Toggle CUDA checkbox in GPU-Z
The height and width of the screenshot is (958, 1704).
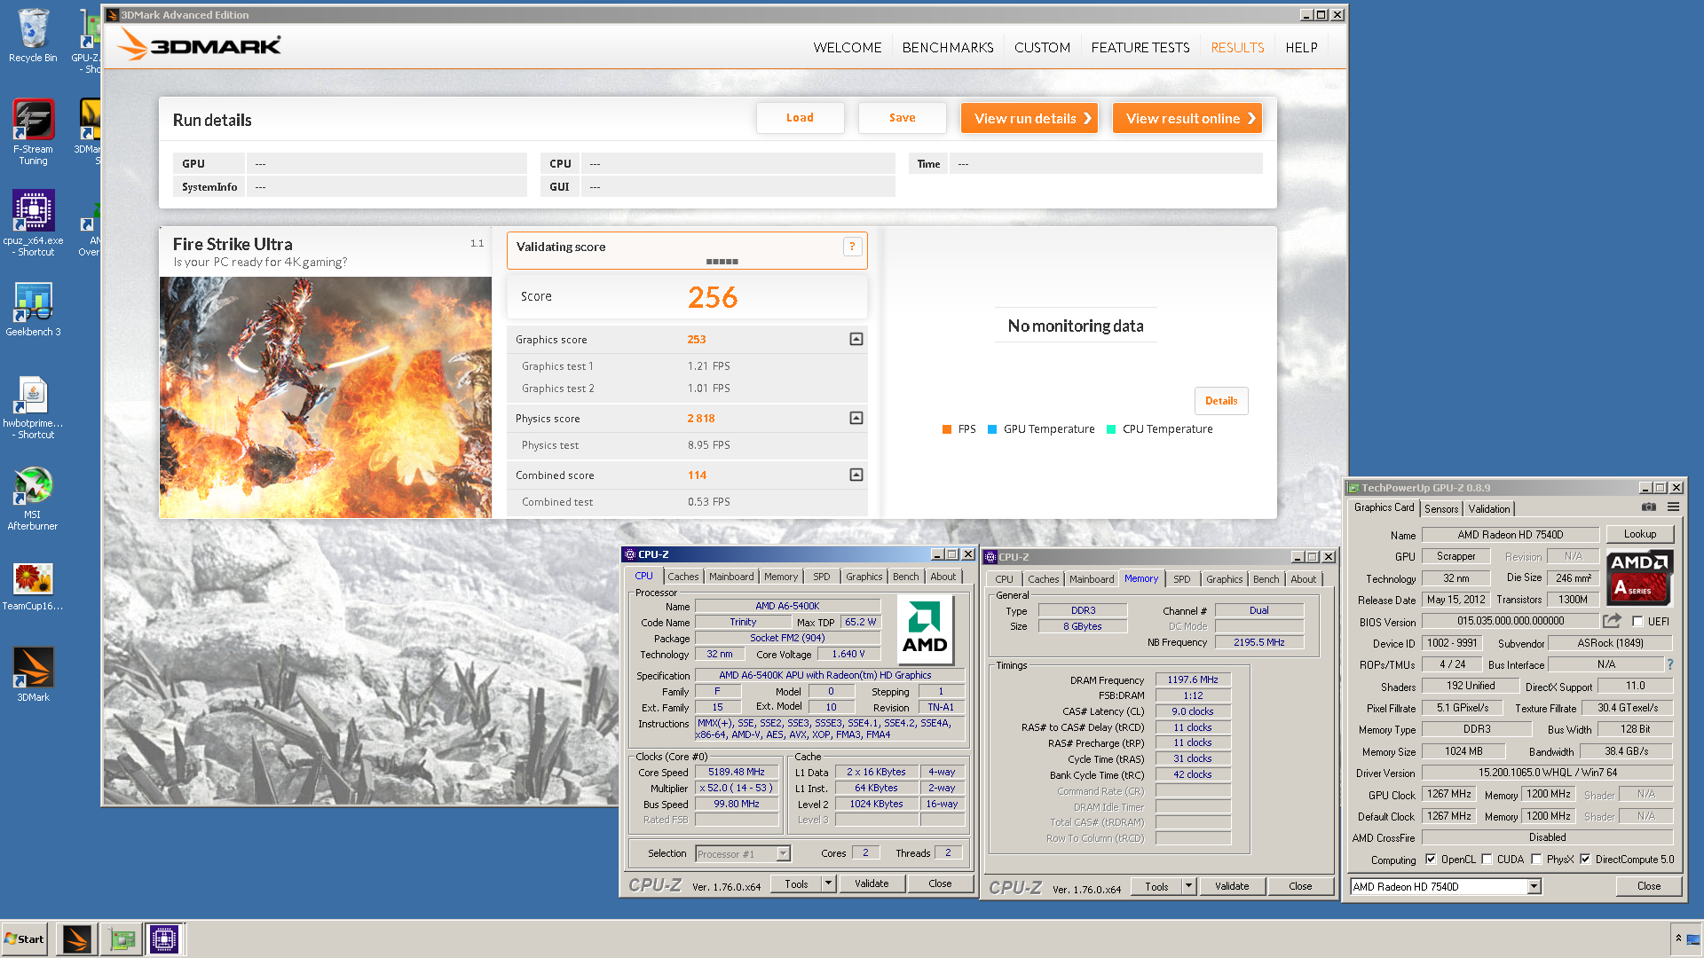pos(1487,860)
